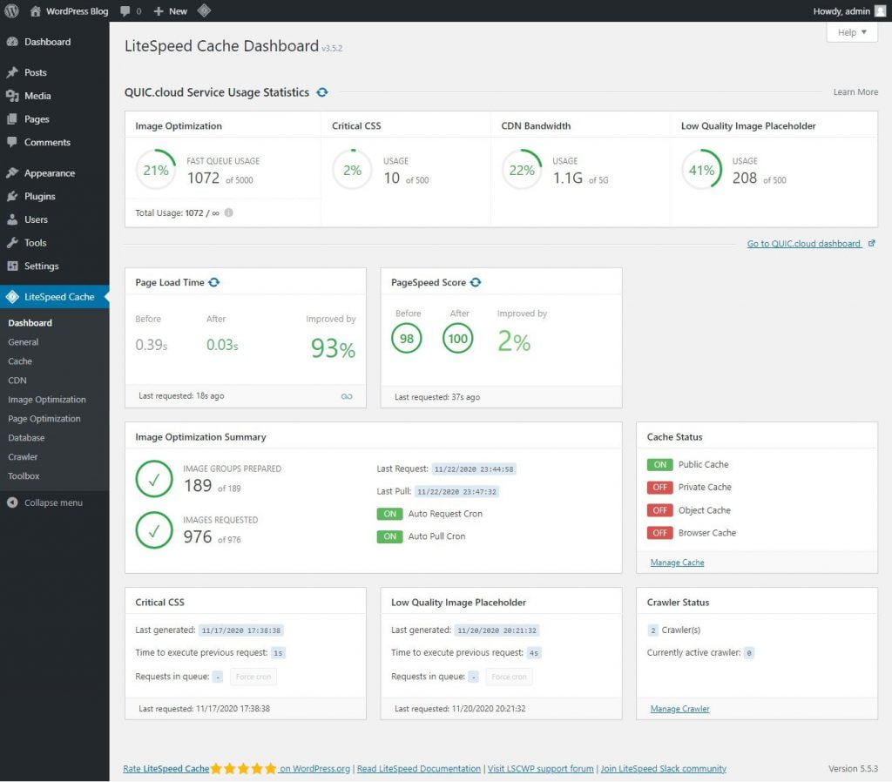Image resolution: width=892 pixels, height=782 pixels.
Task: Open the New content menu
Action: 170,11
